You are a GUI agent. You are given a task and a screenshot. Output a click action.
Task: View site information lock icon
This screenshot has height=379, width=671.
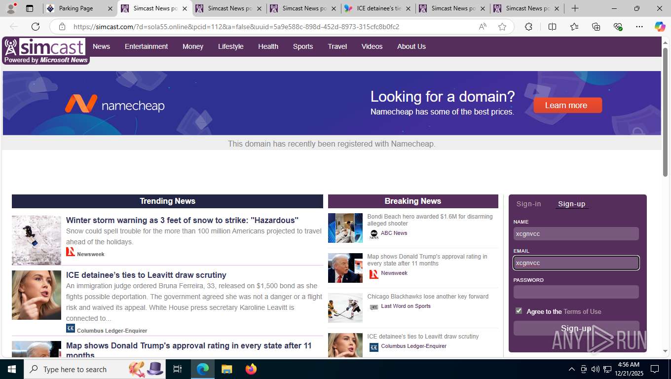(x=62, y=27)
